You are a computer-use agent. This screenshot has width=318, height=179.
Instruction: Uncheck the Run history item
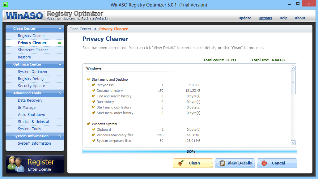click(93, 102)
